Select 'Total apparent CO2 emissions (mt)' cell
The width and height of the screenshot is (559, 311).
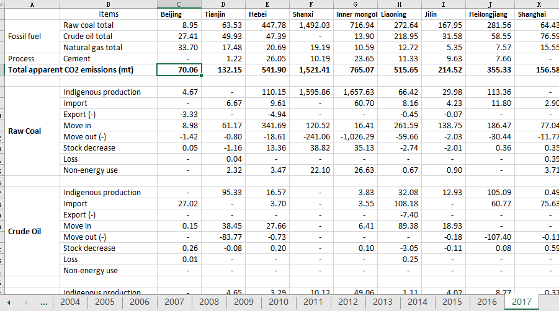81,70
